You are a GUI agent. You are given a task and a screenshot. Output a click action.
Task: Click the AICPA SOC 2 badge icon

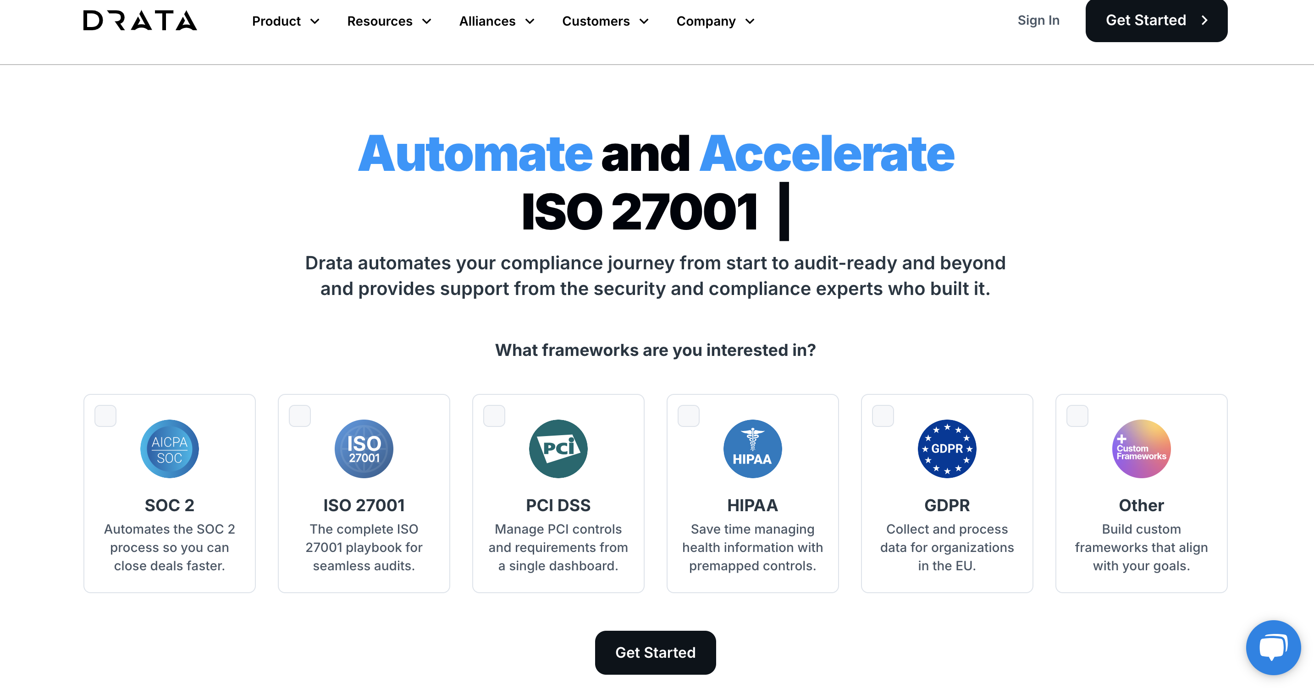tap(169, 448)
